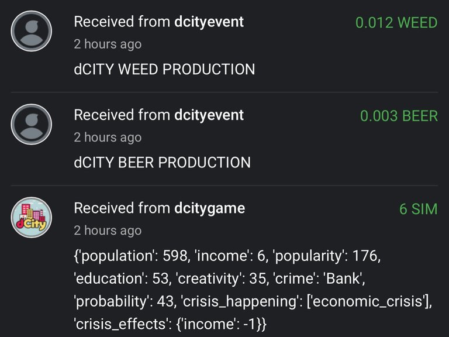
Task: Click the dCITY WEED PRODUCTION memo
Action: [x=164, y=70]
